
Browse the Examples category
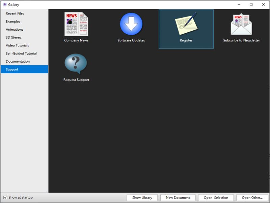click(x=12, y=22)
